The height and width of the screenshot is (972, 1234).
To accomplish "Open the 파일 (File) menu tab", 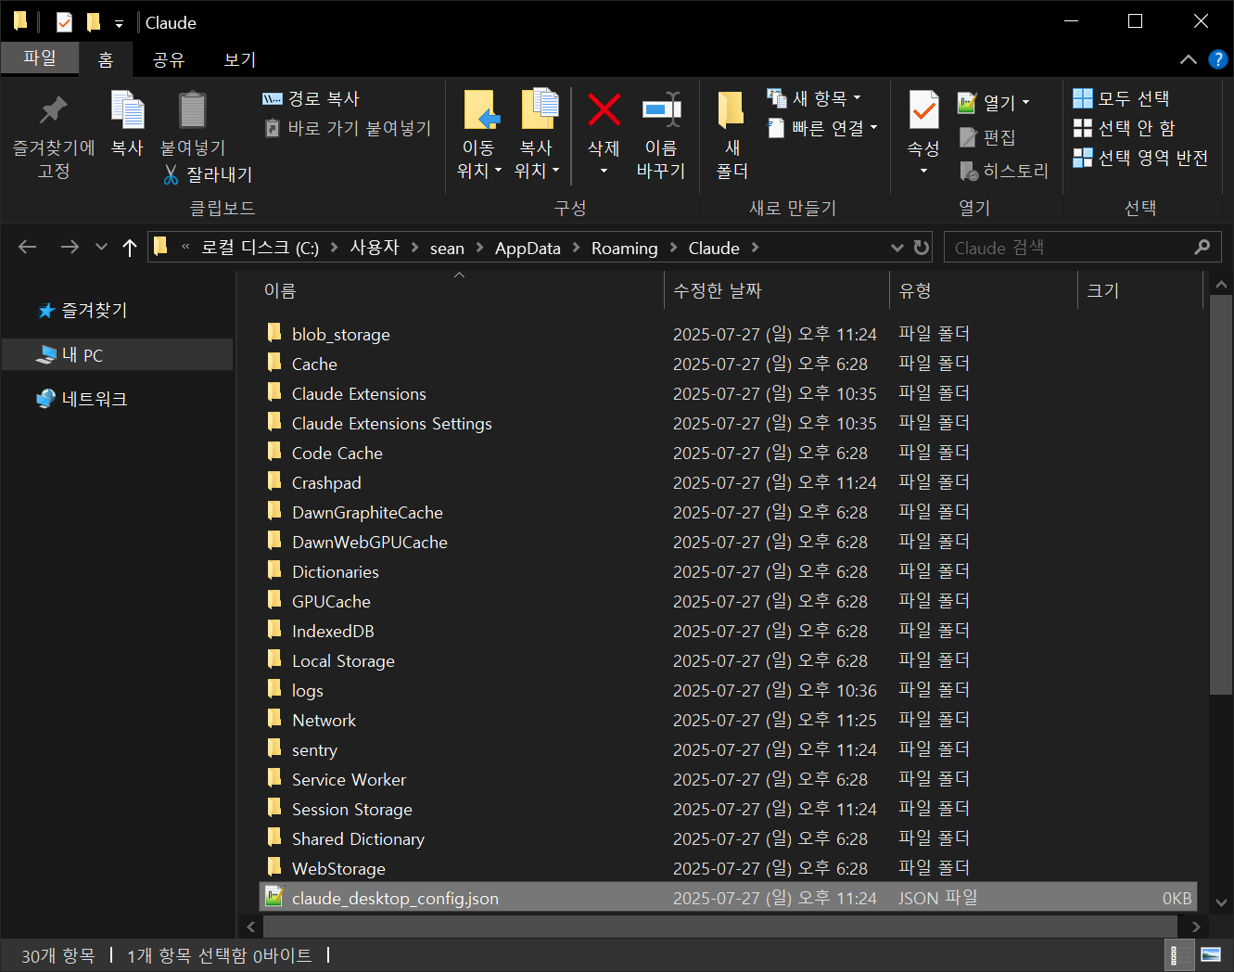I will pyautogui.click(x=40, y=58).
